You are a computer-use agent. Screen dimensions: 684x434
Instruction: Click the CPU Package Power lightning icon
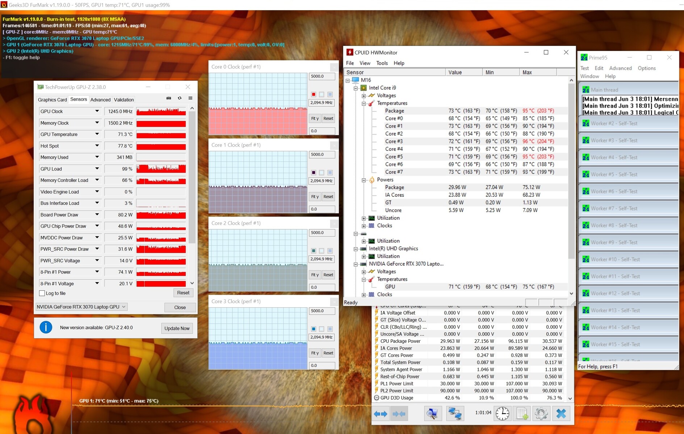coord(377,341)
